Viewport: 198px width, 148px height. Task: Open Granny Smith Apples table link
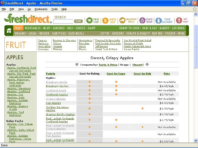click(x=60, y=114)
